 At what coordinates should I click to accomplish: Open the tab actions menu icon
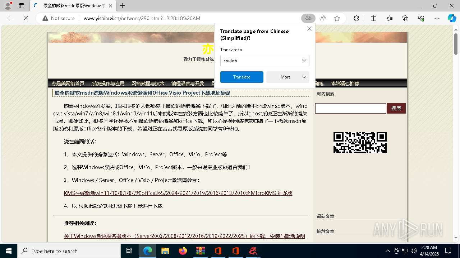22,6
